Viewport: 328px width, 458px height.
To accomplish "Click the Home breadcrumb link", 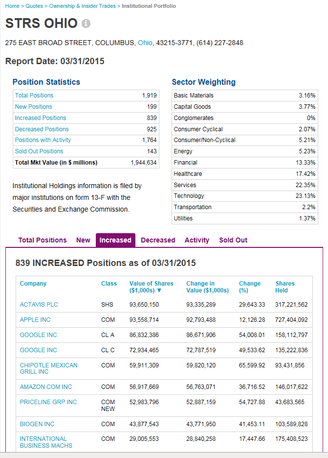I will click(12, 6).
